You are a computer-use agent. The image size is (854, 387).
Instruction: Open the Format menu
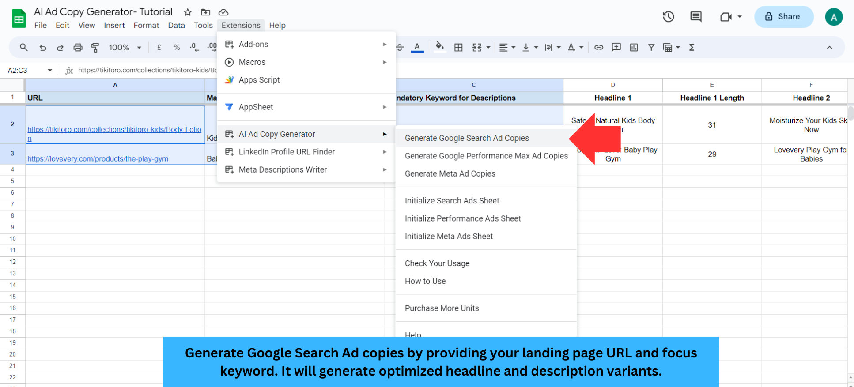click(146, 25)
